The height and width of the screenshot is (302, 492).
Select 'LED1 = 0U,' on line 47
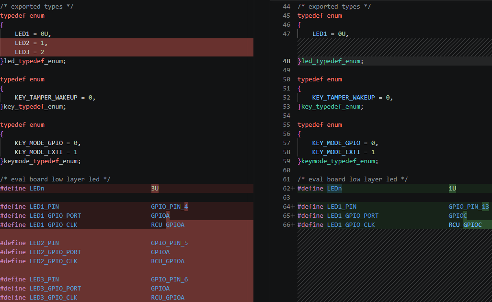point(331,34)
